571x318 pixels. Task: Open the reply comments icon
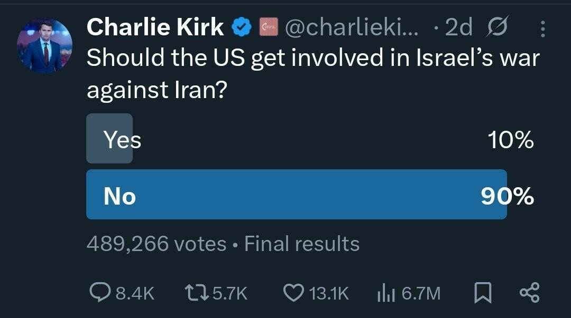100,293
